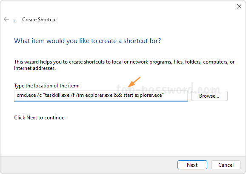Place cursor on taskkill.exe in location field
Screen dimensions: 246x174
pos(57,95)
